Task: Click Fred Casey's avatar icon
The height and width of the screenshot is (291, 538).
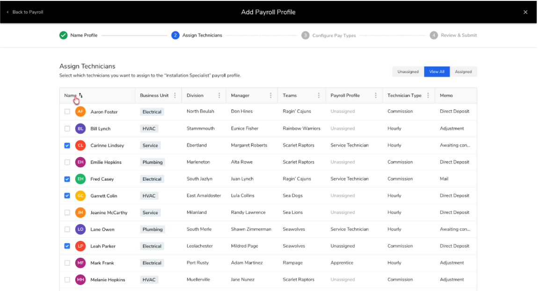Action: 80,179
